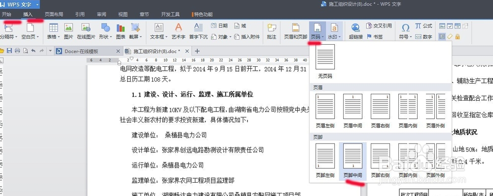Insert a check box form field
493x196 pixels.
coord(450,26)
